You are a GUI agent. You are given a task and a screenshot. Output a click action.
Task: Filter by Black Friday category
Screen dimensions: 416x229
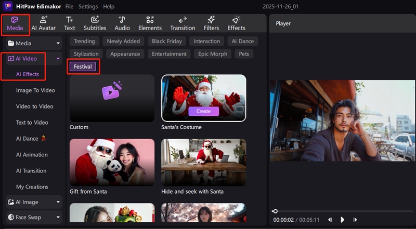click(x=167, y=42)
